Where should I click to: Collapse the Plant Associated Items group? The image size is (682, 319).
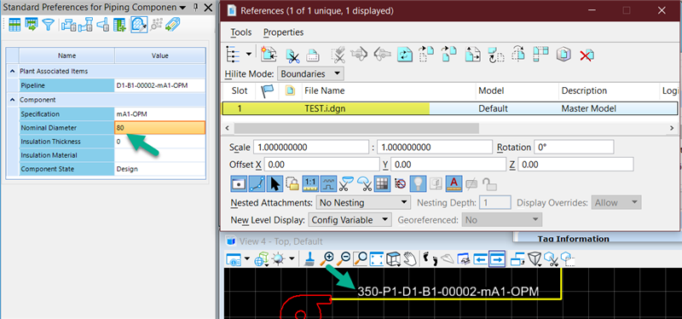(12, 71)
